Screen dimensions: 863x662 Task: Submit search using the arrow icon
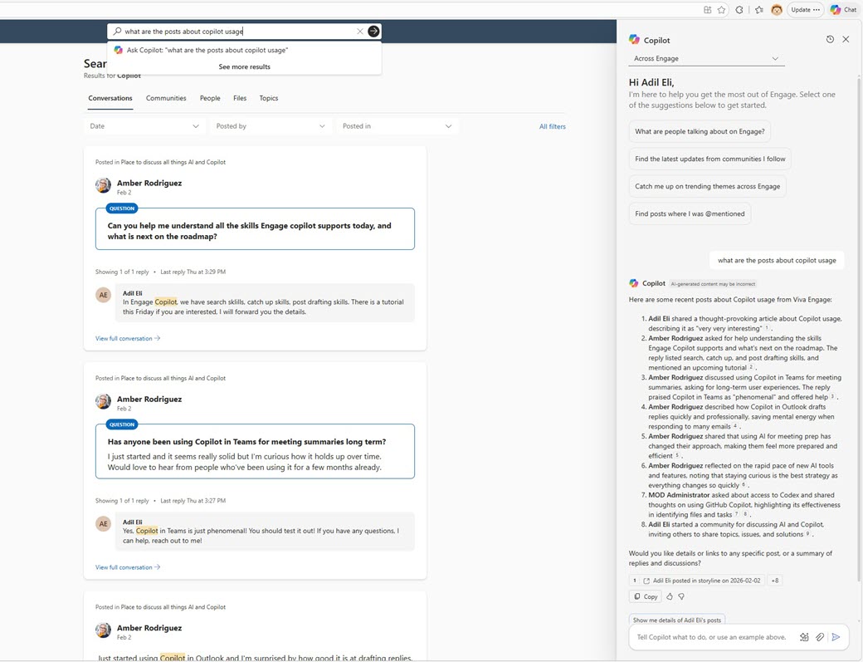click(x=373, y=31)
